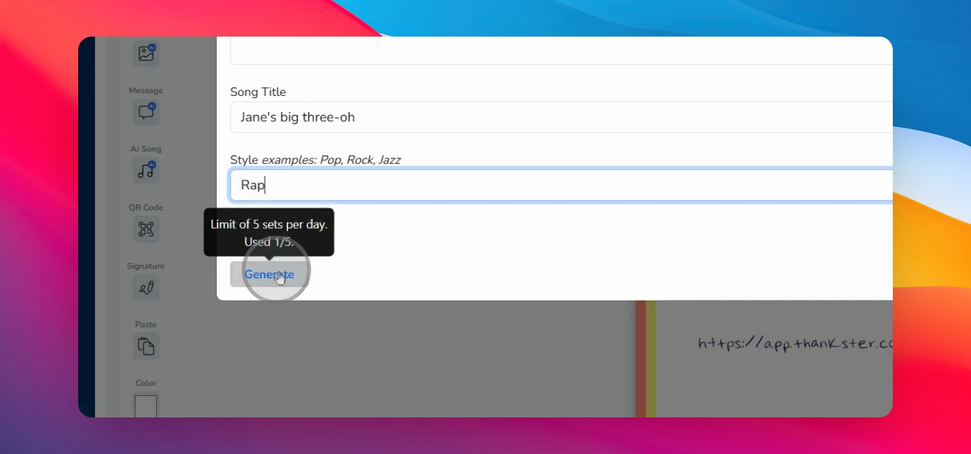The image size is (971, 454).
Task: Choose the Signature pen icon
Action: coord(146,288)
